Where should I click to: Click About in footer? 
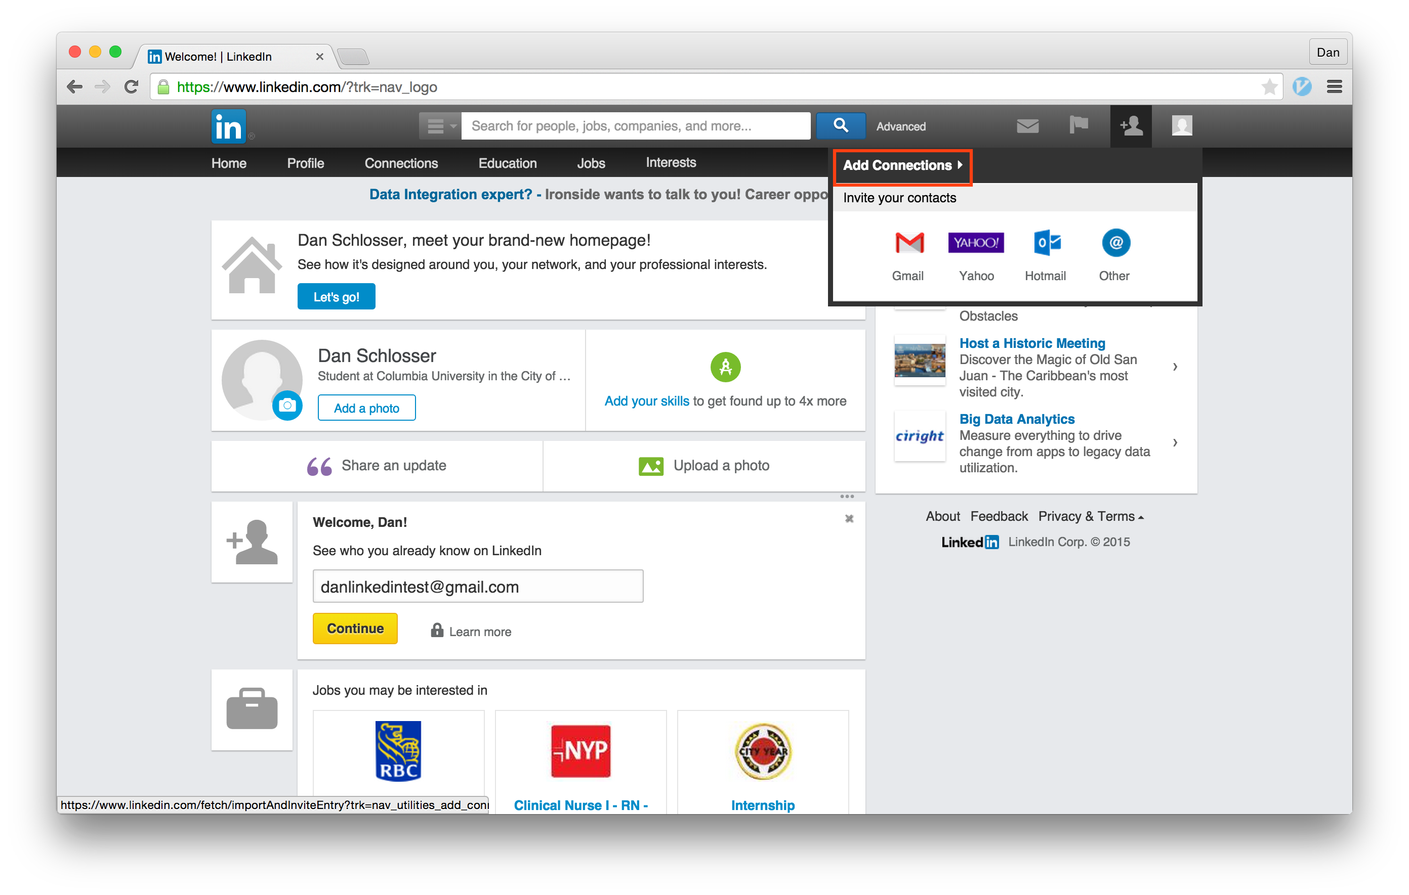tap(942, 516)
